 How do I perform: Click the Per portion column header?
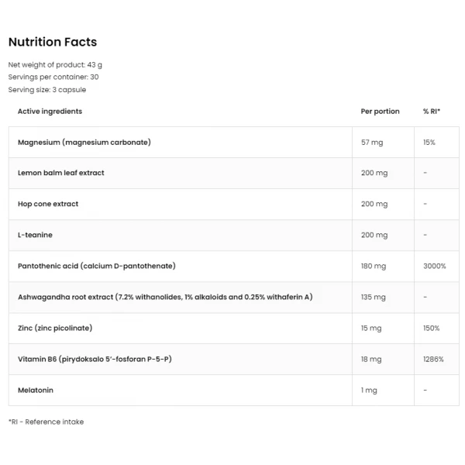coord(381,112)
